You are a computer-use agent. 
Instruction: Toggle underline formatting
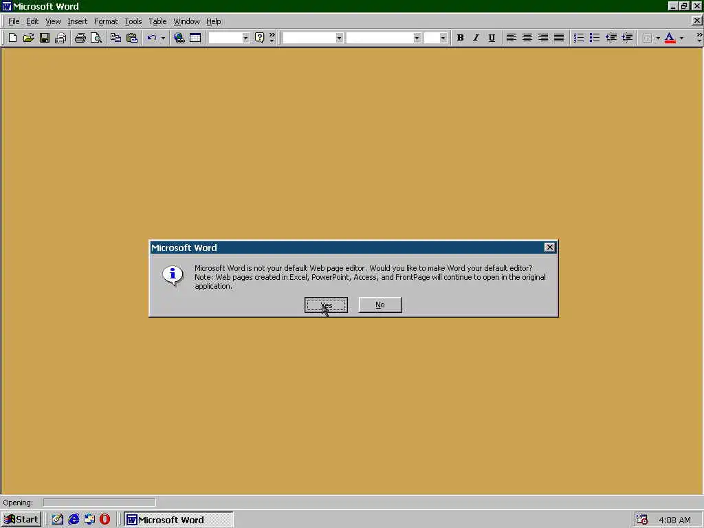492,38
